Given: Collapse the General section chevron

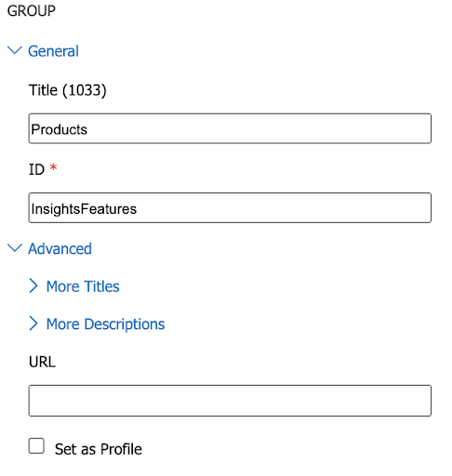Looking at the screenshot, I should tap(15, 50).
